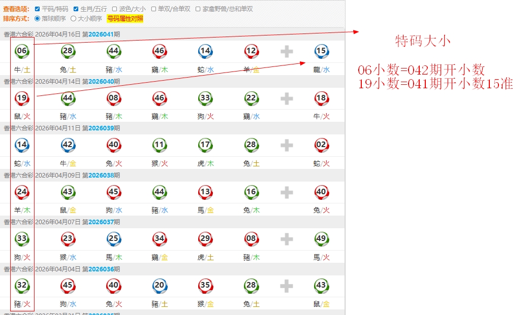Click the plus sign in period 2026041 row

pyautogui.click(x=287, y=51)
